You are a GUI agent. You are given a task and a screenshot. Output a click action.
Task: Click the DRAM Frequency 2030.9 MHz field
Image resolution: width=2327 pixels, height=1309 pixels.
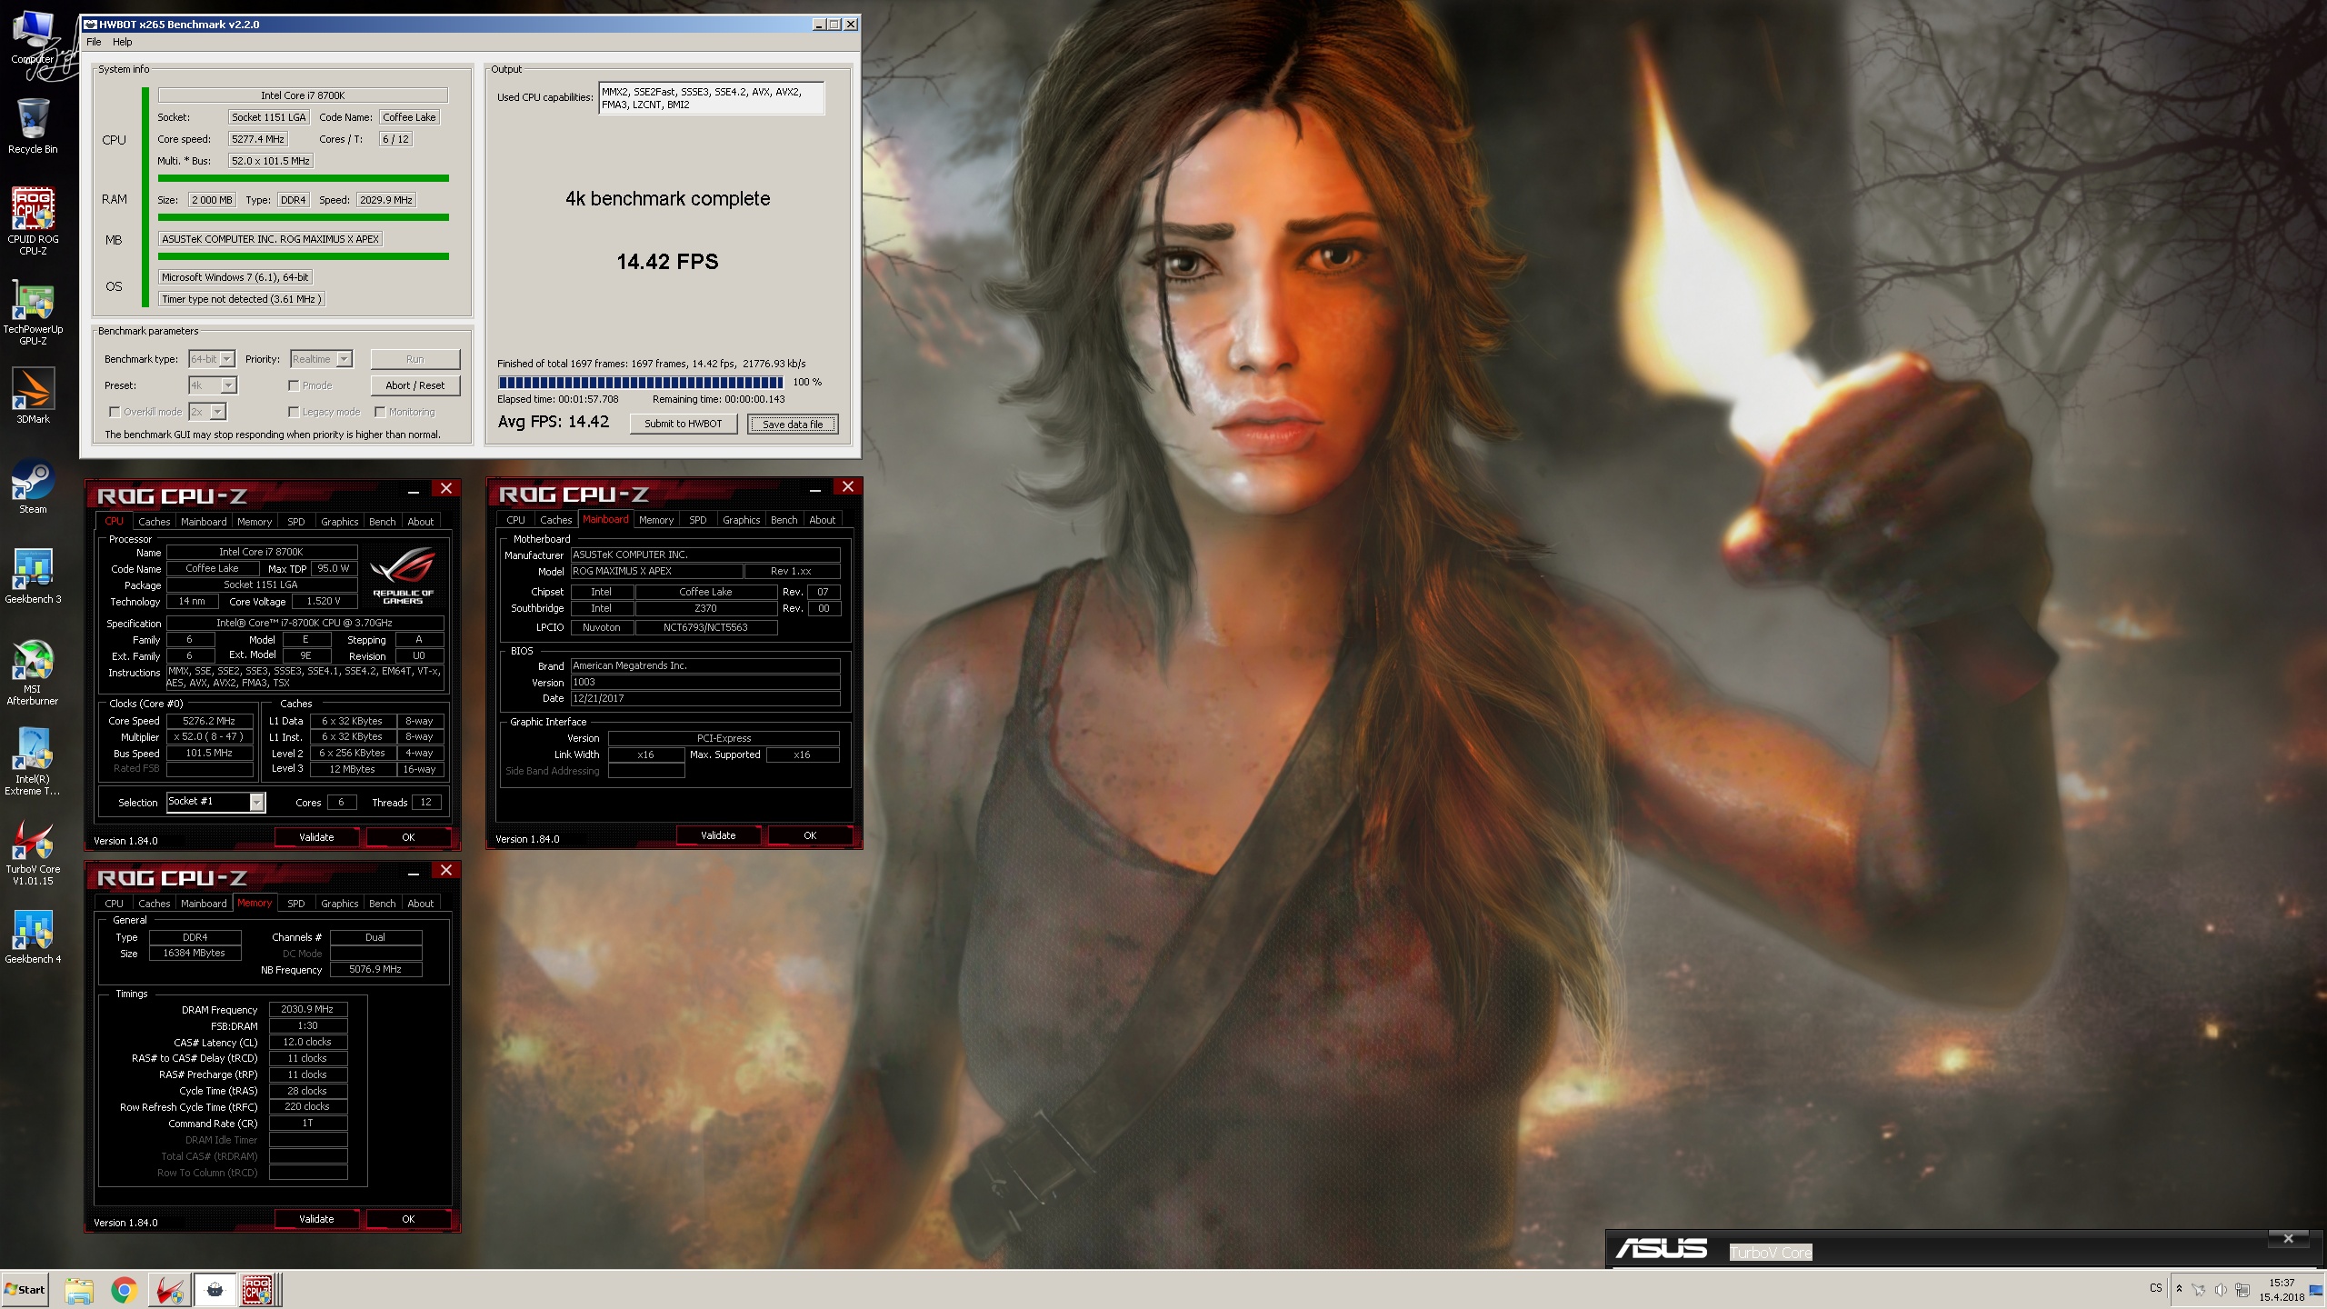click(x=307, y=1009)
